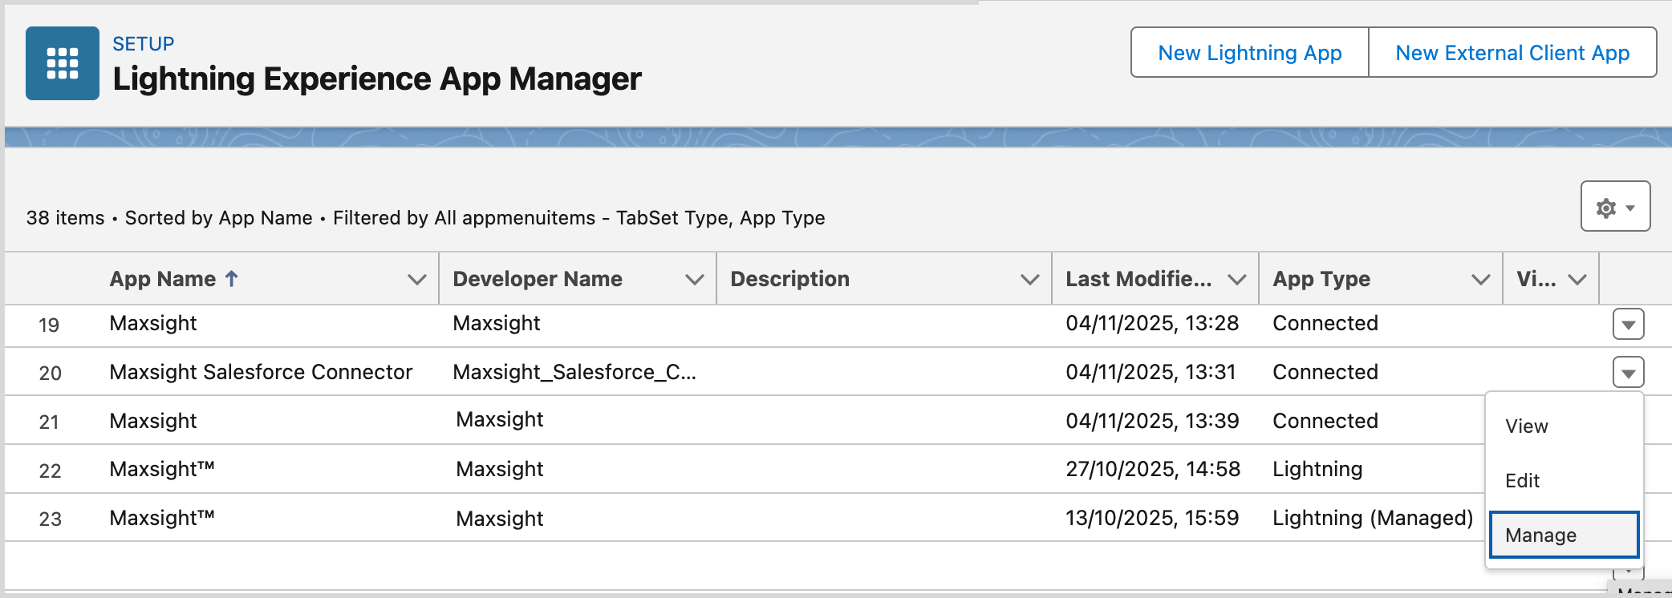The image size is (1672, 598).
Task: Sort by the App Type column header
Action: (x=1321, y=279)
